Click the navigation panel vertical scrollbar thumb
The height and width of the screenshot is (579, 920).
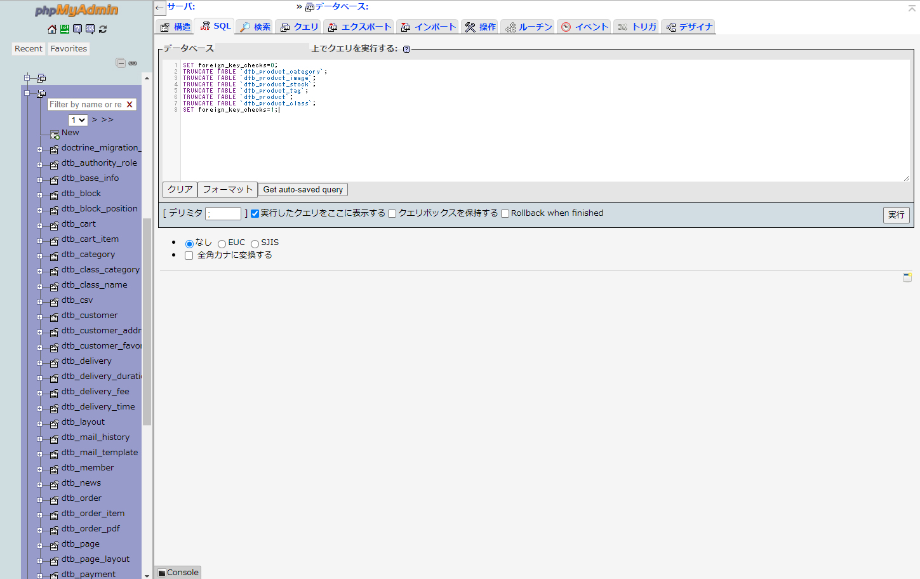click(x=147, y=321)
